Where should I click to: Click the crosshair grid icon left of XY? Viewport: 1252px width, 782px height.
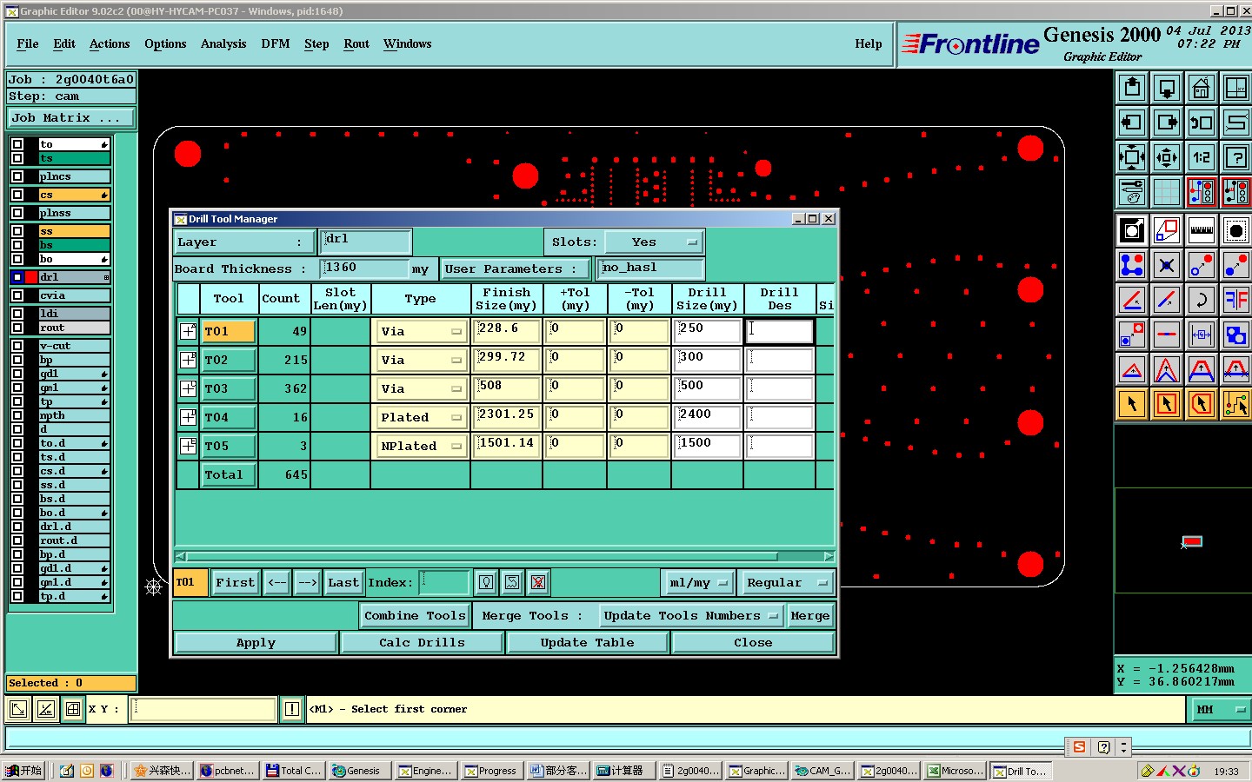(73, 709)
